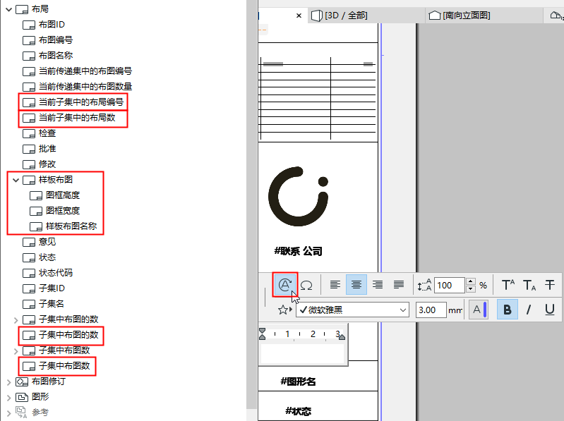Click the Insert Autotext icon
Image resolution: width=564 pixels, height=421 pixels.
tap(285, 284)
